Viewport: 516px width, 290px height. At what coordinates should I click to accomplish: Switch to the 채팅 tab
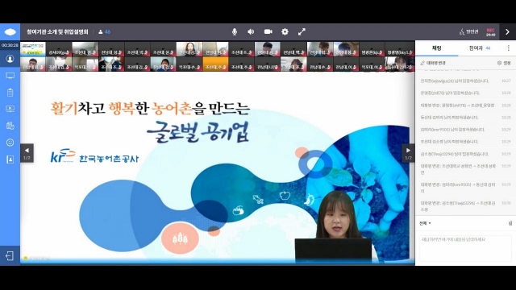(437, 48)
